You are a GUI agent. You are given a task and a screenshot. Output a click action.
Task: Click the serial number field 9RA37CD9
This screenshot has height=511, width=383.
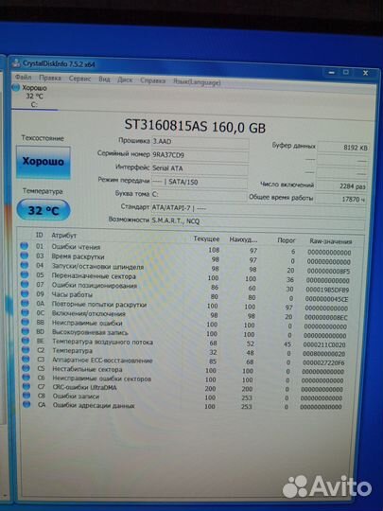[x=200, y=155]
